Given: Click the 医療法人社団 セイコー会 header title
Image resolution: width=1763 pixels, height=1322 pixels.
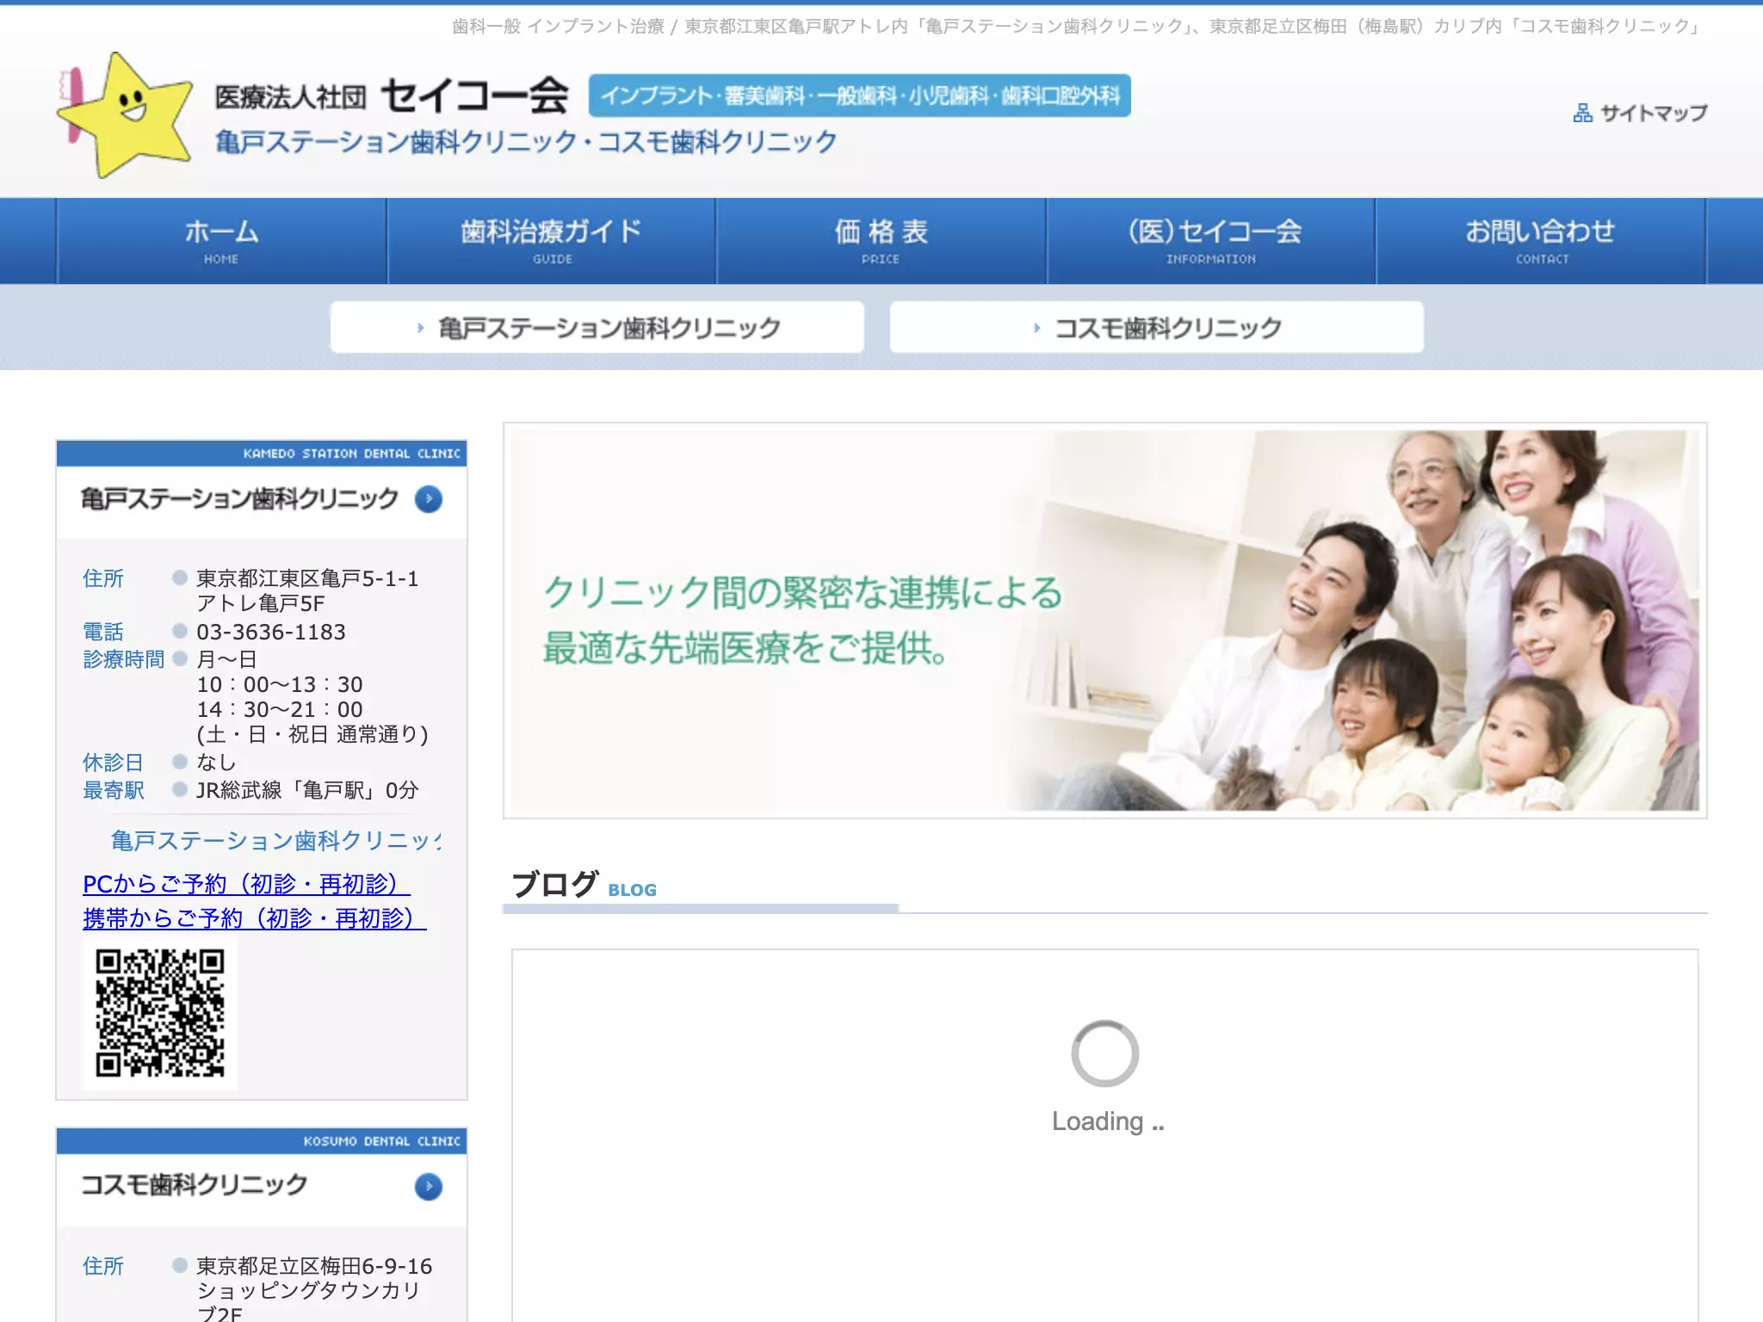Looking at the screenshot, I should pyautogui.click(x=392, y=96).
